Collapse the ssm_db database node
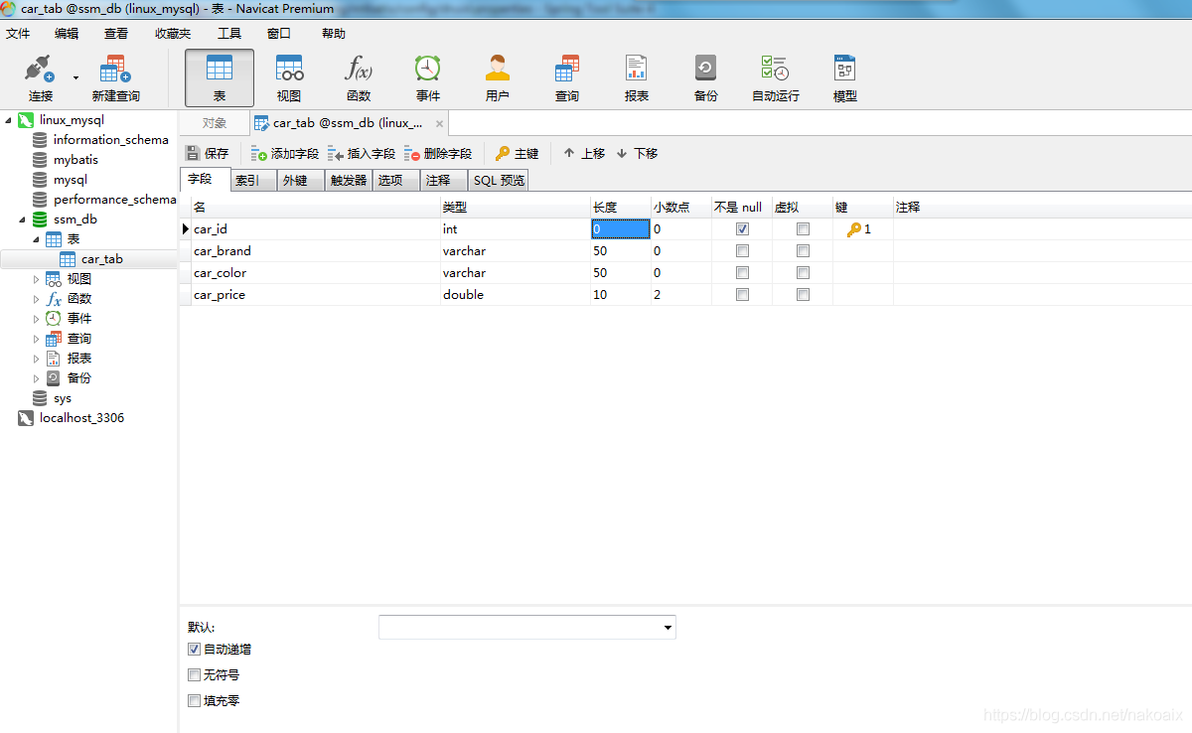The width and height of the screenshot is (1192, 733). click(23, 220)
